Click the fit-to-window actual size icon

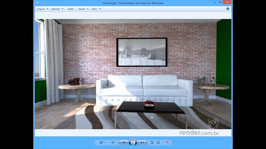113,142
